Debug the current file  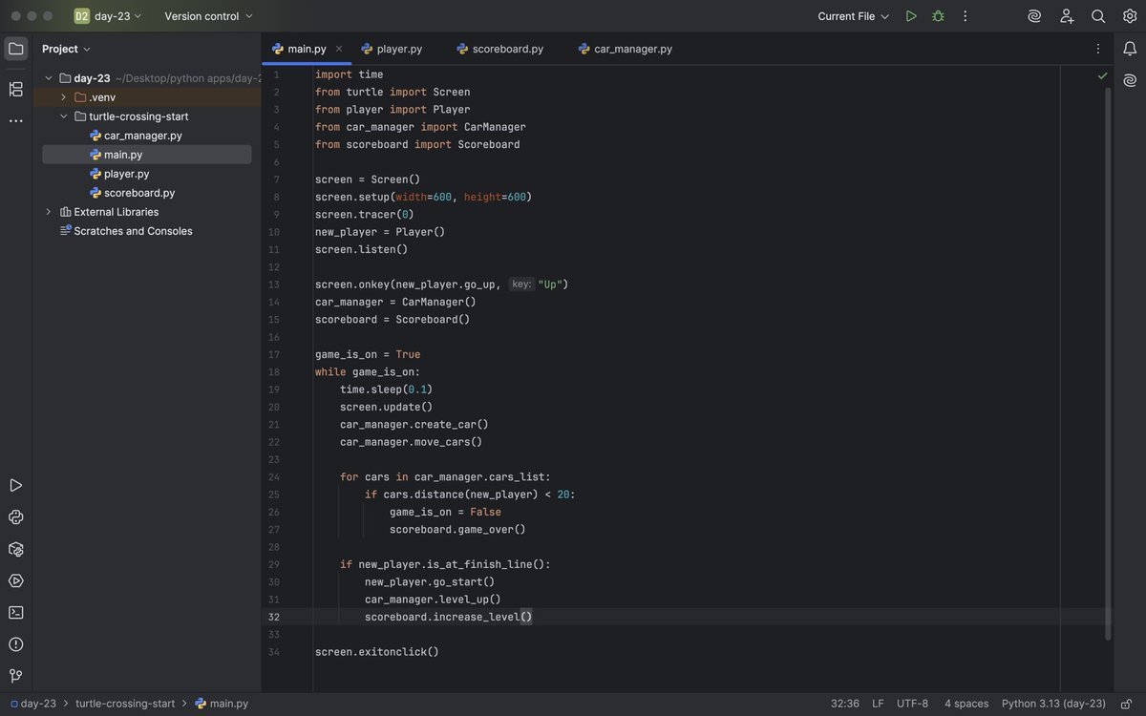(x=938, y=16)
